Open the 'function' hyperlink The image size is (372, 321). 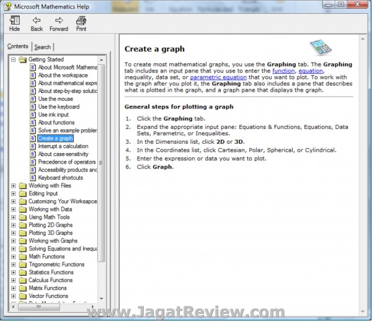coord(283,71)
